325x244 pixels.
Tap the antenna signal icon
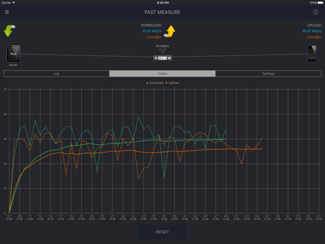tap(162, 51)
